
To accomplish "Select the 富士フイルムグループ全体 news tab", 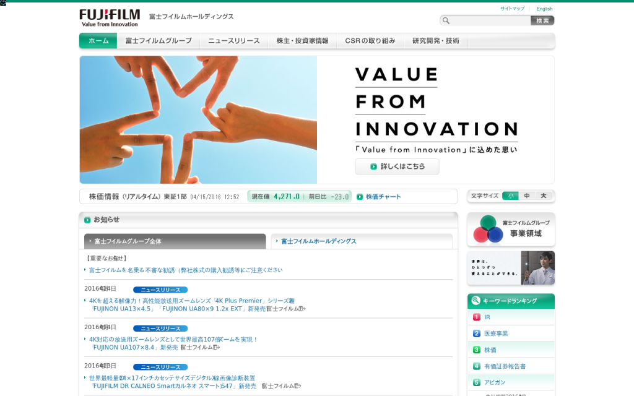I will pos(175,241).
